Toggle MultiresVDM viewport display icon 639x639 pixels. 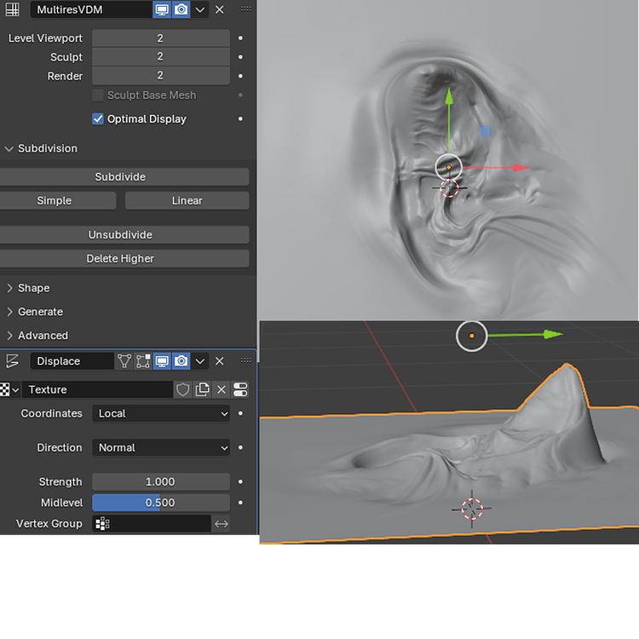(162, 9)
